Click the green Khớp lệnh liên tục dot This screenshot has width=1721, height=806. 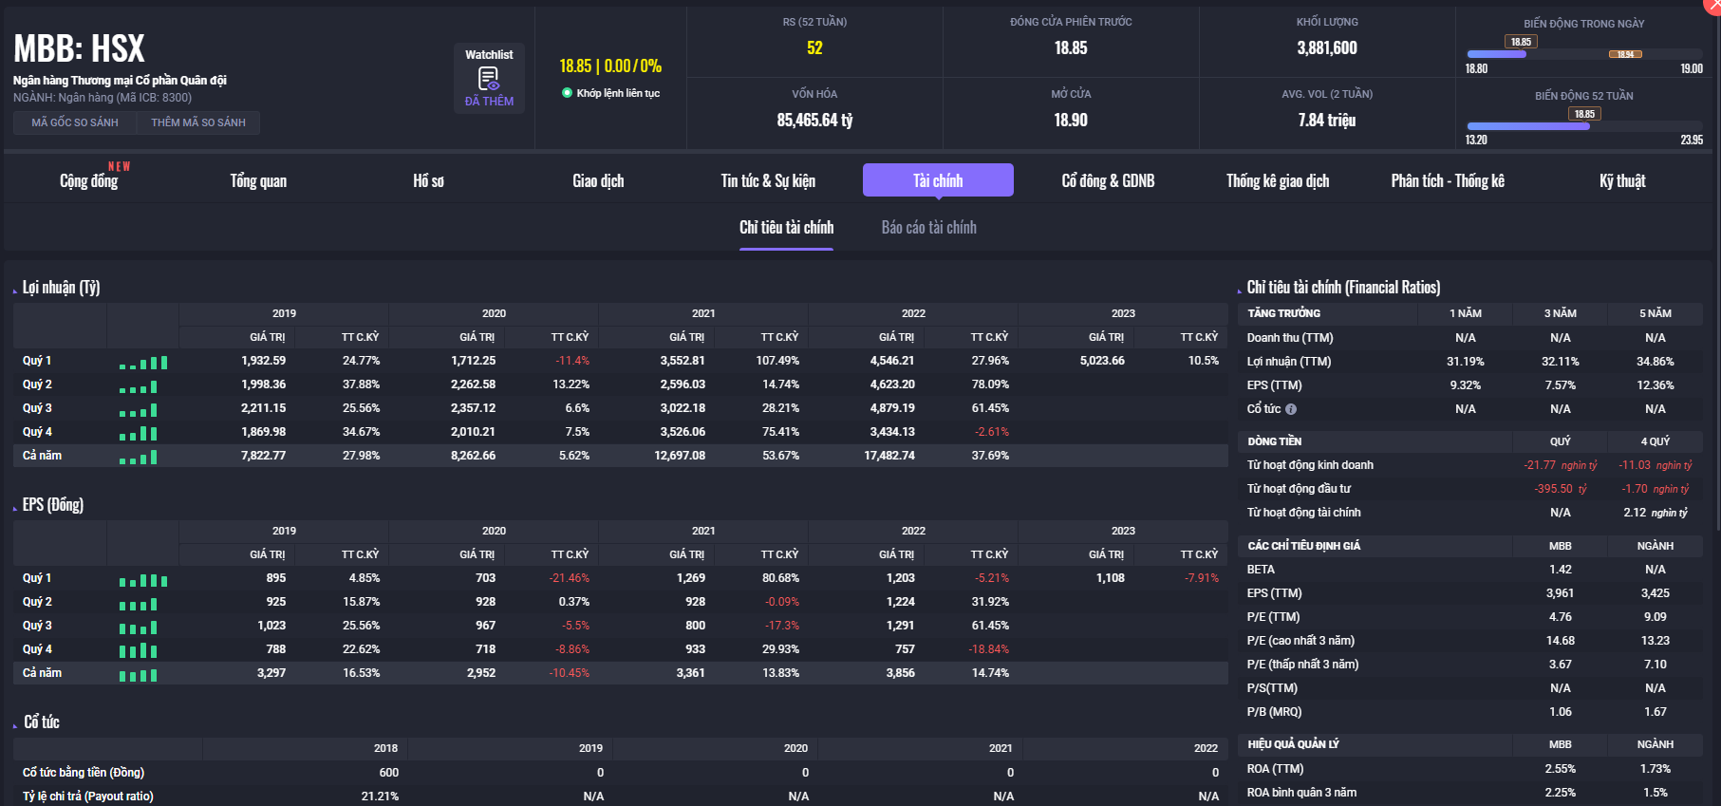point(567,93)
